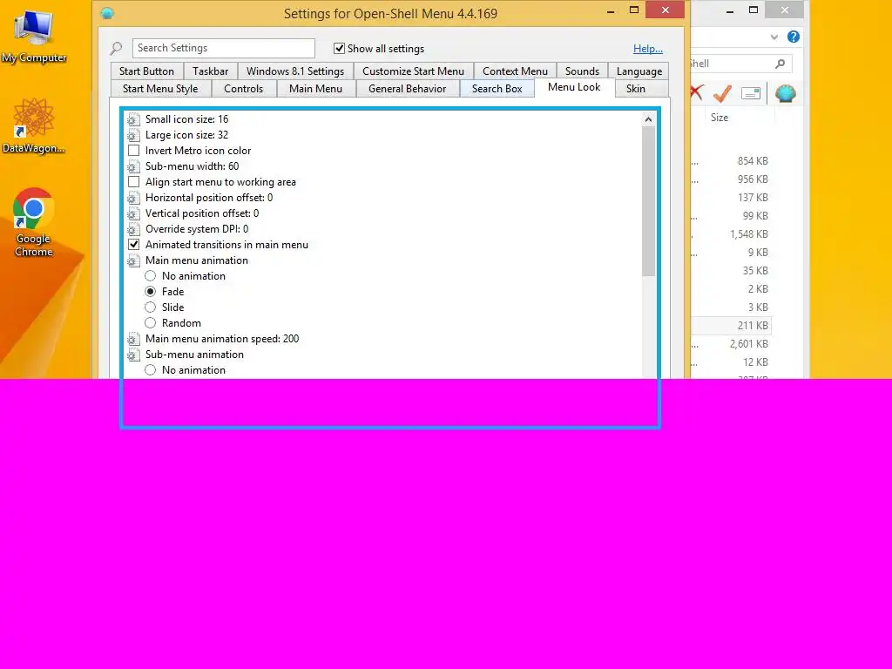Click the shell settings icon in background window toolbar
The height and width of the screenshot is (669, 892).
click(x=786, y=93)
